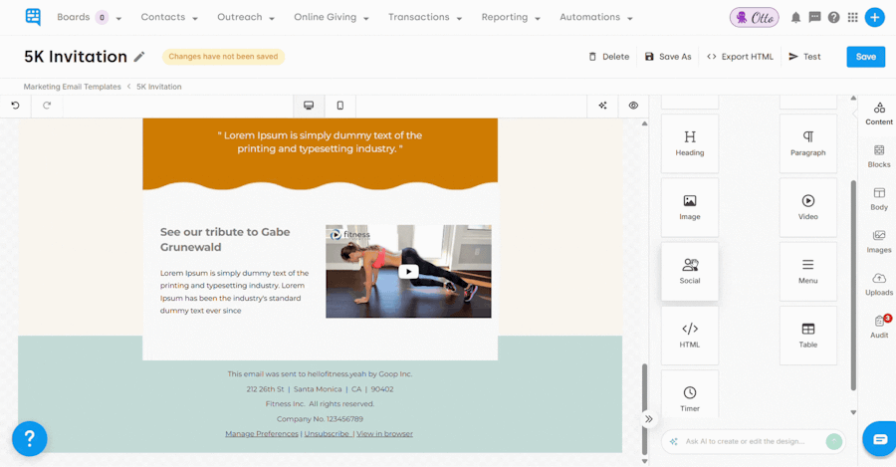Image resolution: width=896 pixels, height=467 pixels.
Task: Select the orange Lorem Ipsum quote text
Action: 320,141
